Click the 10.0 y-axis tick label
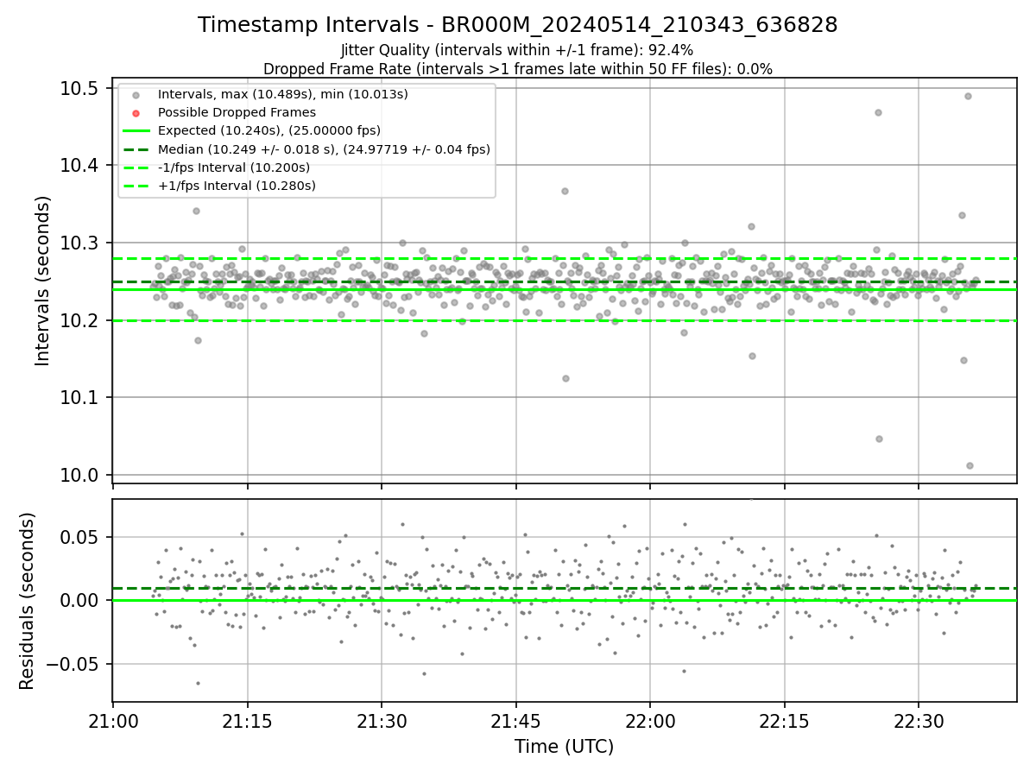Viewport: 1036px width, 777px height. [x=79, y=475]
